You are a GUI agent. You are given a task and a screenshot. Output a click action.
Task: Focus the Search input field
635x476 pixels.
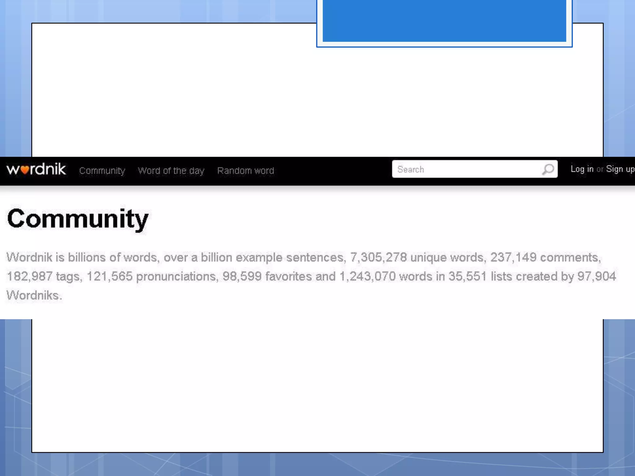coord(465,169)
